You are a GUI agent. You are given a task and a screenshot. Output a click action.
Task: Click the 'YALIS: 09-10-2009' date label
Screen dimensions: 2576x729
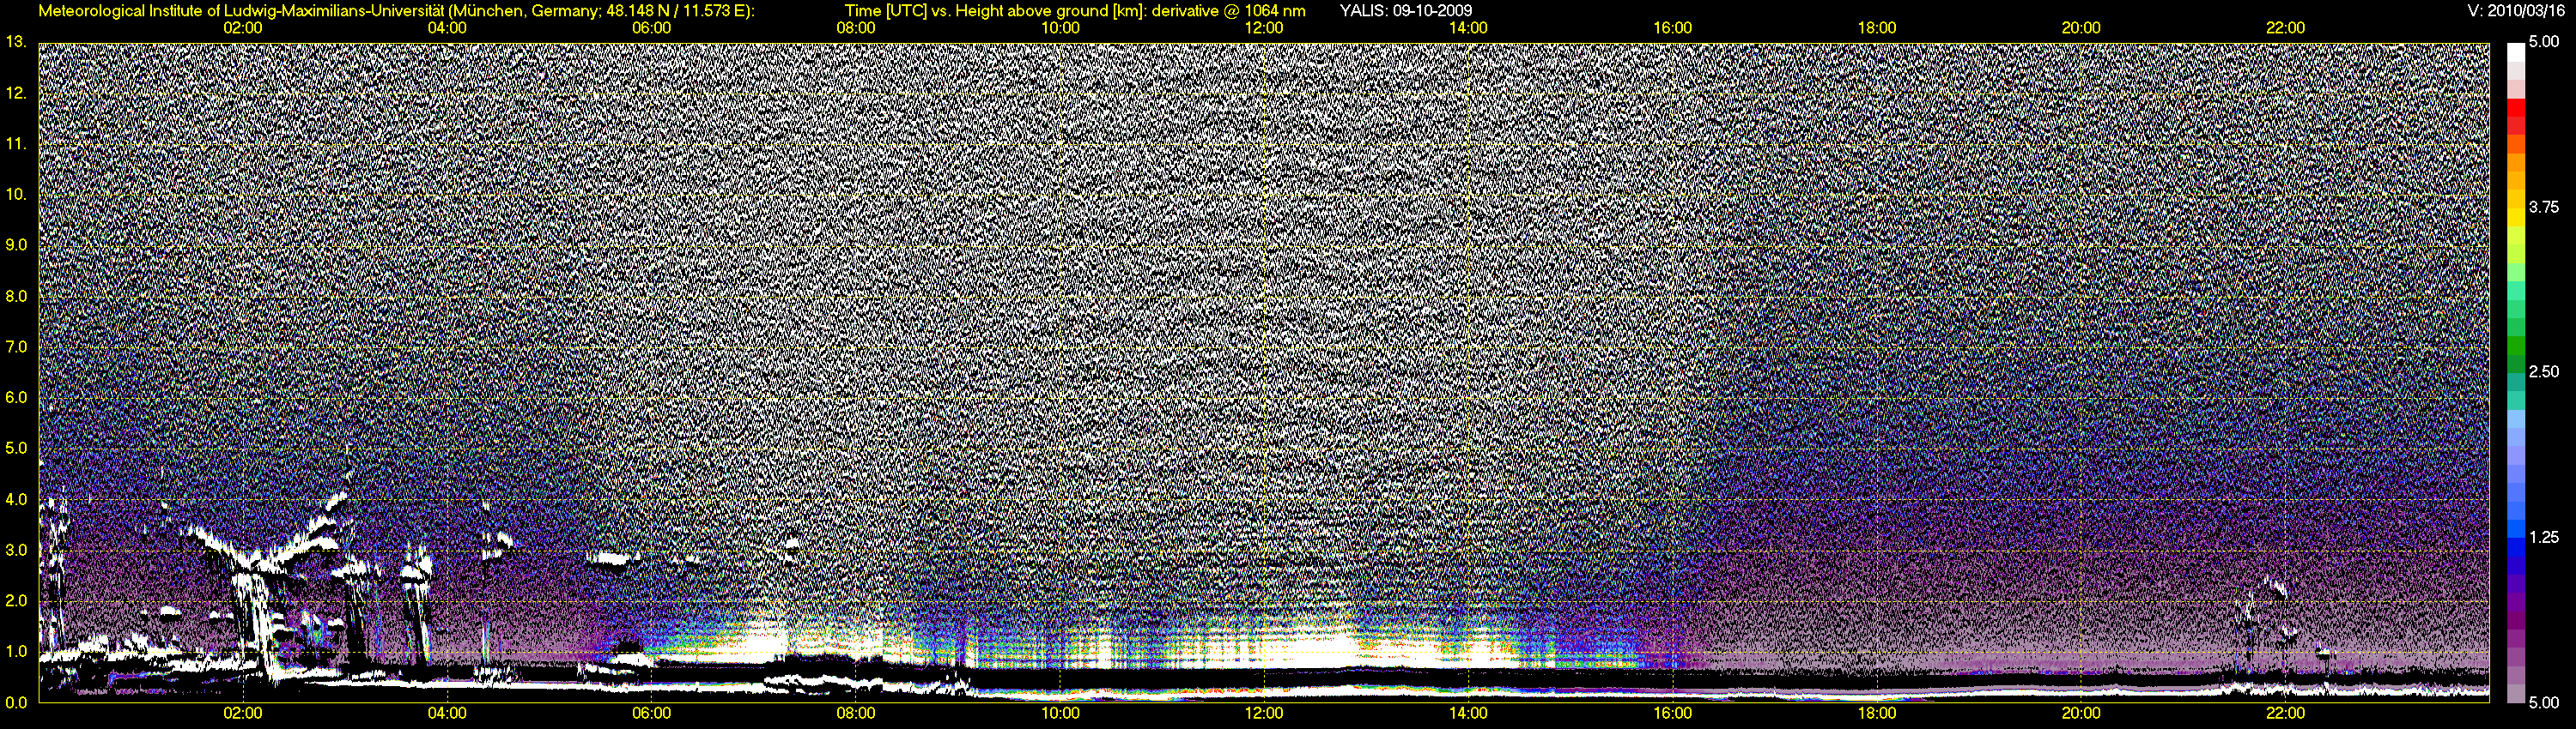[1405, 11]
